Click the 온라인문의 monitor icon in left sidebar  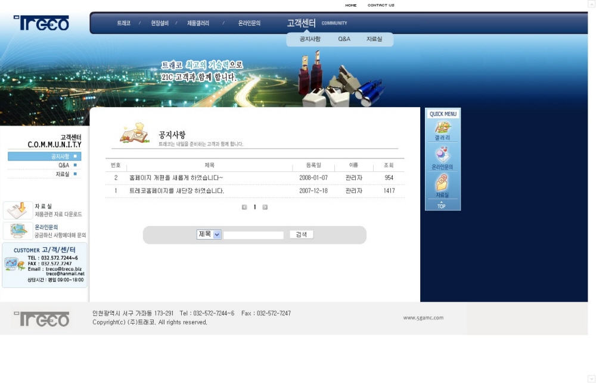pyautogui.click(x=18, y=230)
